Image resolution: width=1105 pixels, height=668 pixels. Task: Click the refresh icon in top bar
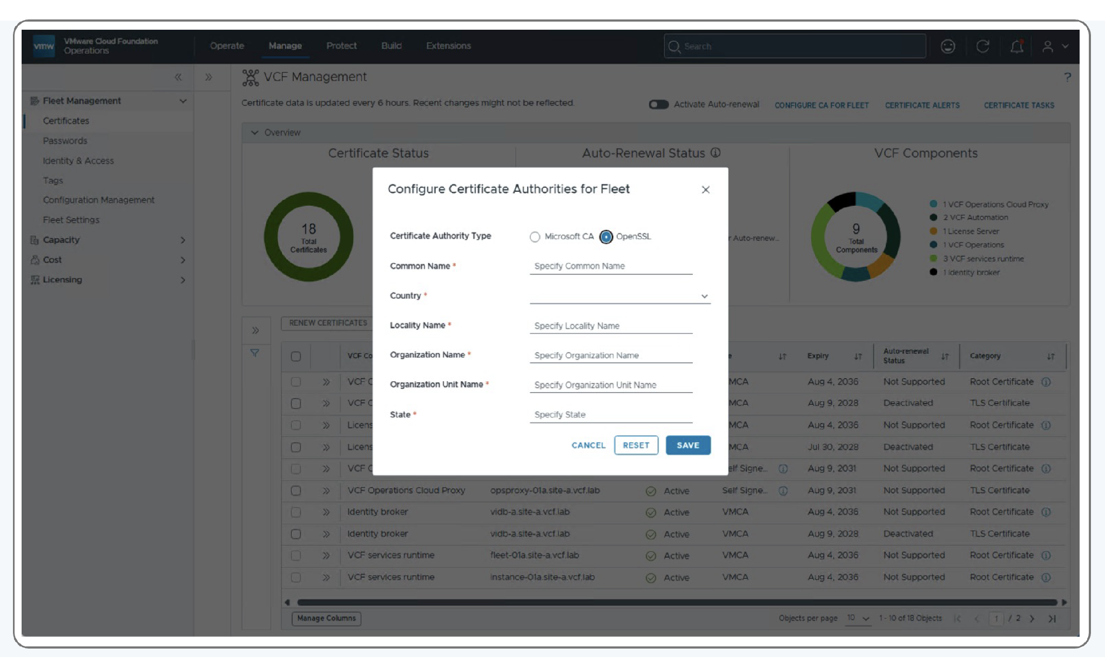pos(982,46)
